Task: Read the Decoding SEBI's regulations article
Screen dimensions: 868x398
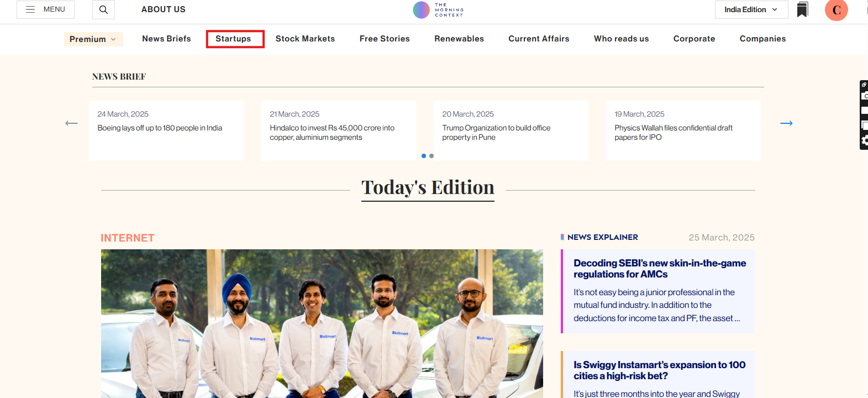Action: tap(659, 269)
